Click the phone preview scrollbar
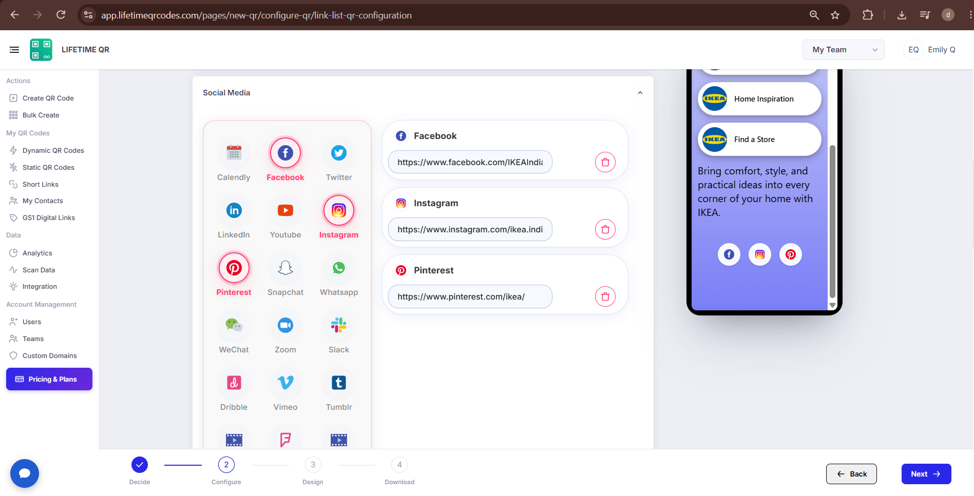The height and width of the screenshot is (496, 974). click(832, 221)
